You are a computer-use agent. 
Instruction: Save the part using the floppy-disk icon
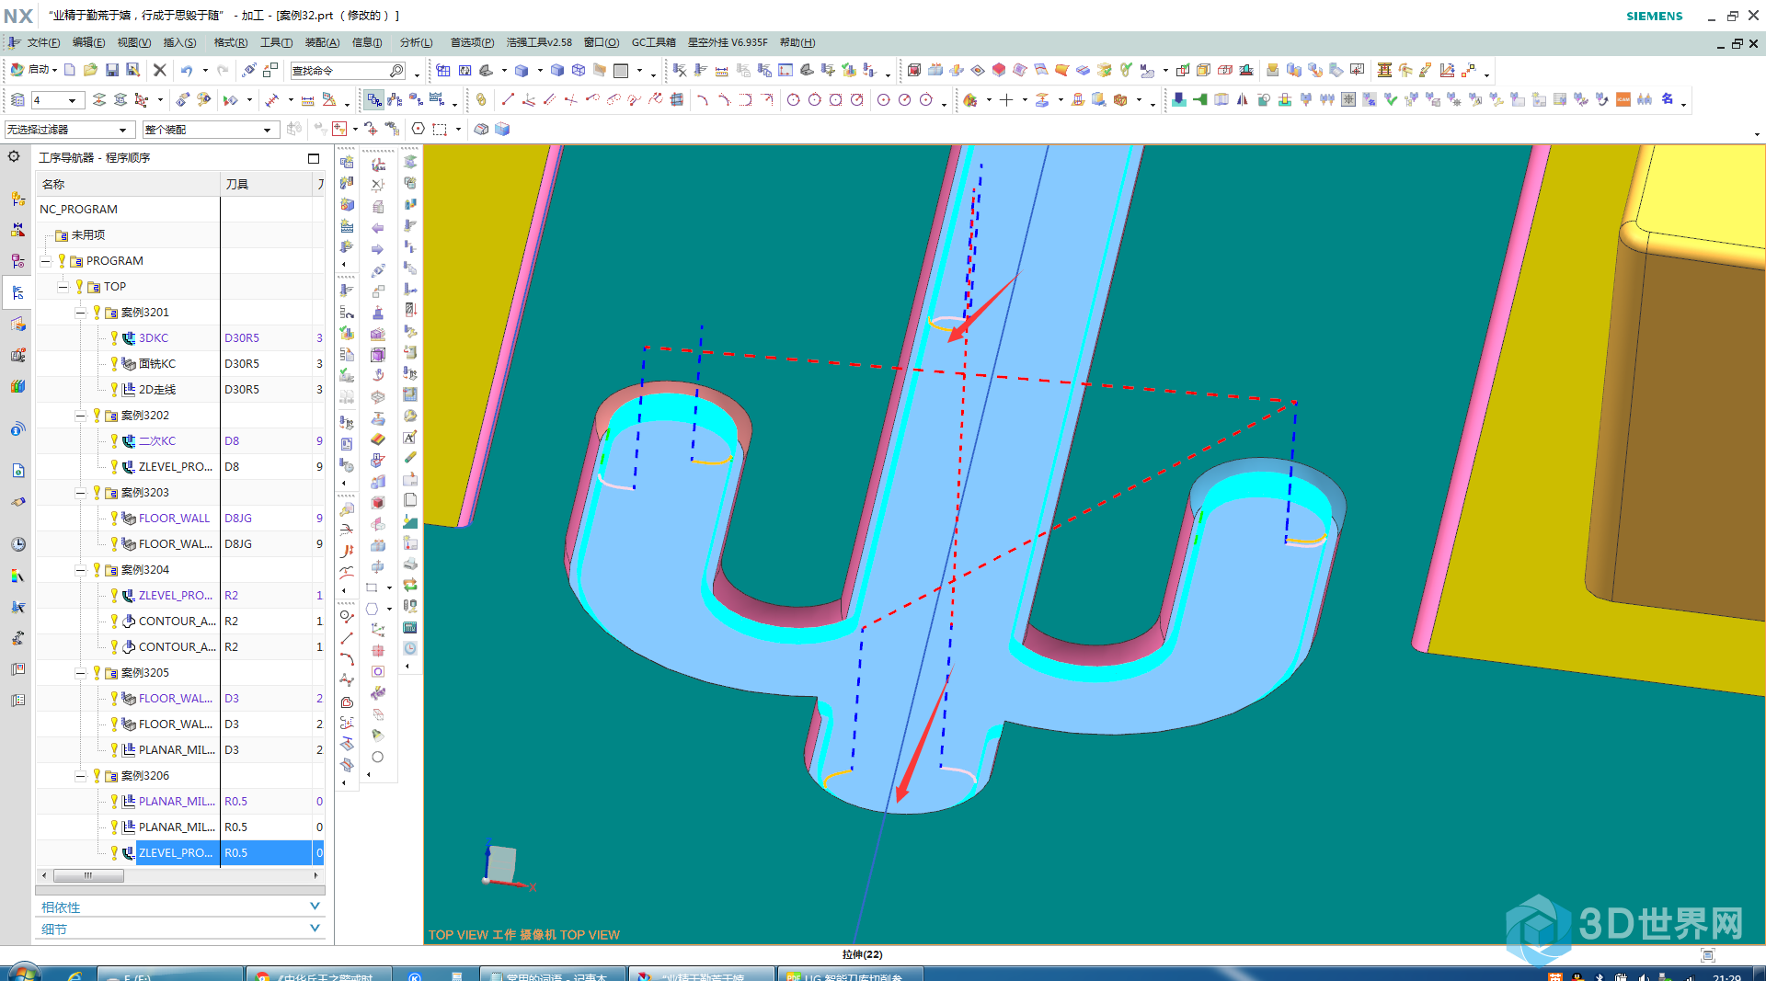(x=111, y=70)
